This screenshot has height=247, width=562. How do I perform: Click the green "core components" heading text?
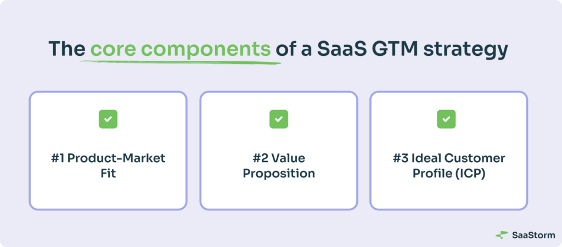point(180,49)
